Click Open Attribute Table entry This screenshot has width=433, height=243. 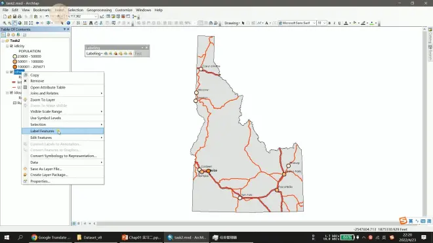coord(48,87)
